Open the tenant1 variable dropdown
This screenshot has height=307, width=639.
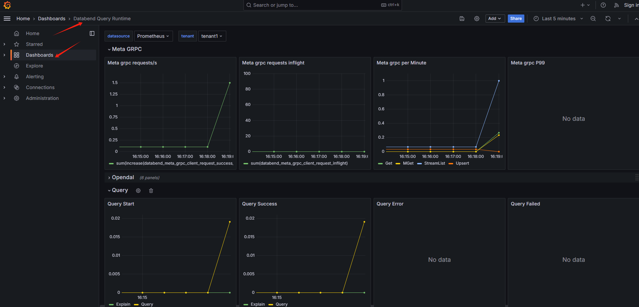(212, 36)
